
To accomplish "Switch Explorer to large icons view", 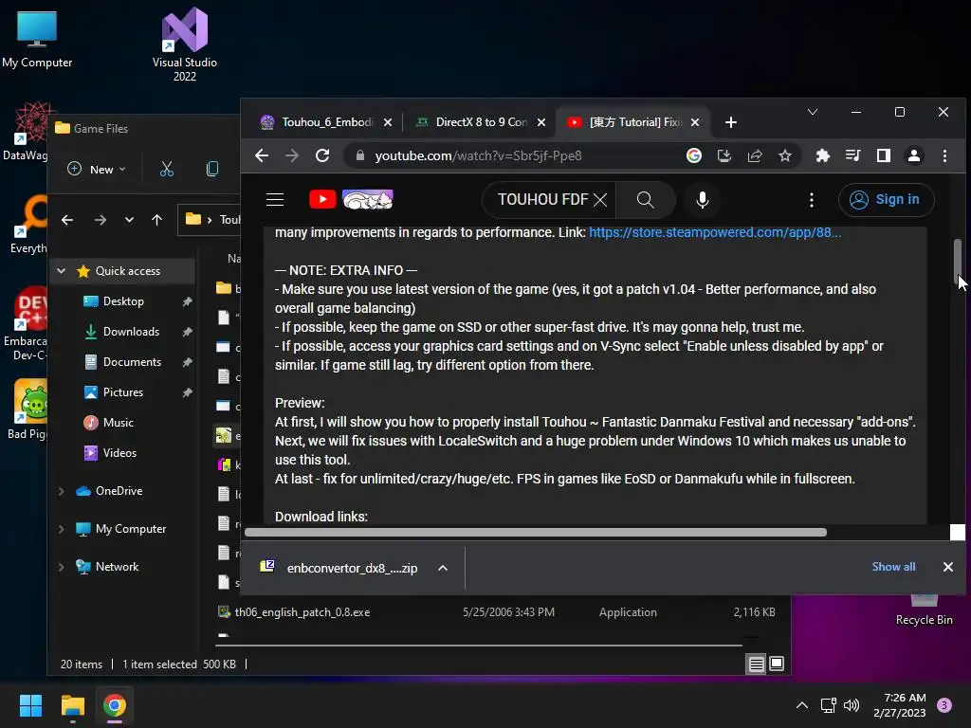I will [x=777, y=664].
